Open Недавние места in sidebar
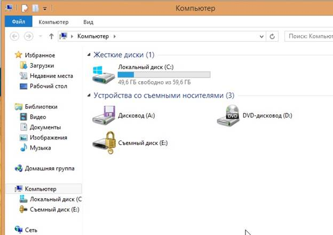Screen dimensions: 333x235 coord(51,76)
